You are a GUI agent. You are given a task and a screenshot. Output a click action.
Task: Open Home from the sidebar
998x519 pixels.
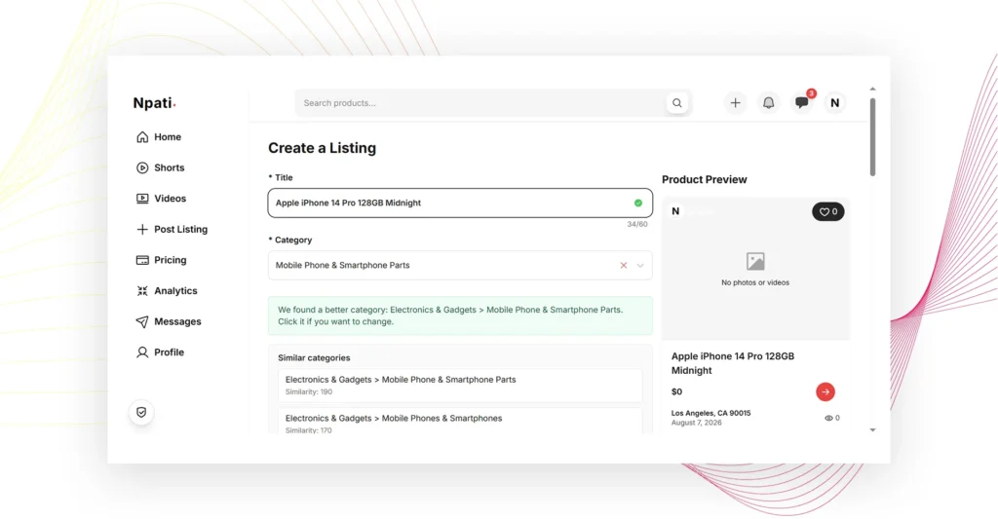159,136
